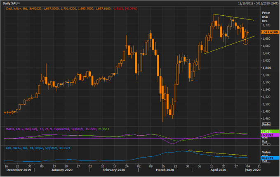This screenshot has height=177, width=280.
Task: Click the 1,500 price axis label
Action: point(266,104)
